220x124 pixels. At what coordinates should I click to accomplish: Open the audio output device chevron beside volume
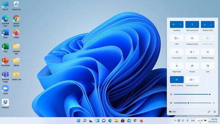click(x=214, y=103)
